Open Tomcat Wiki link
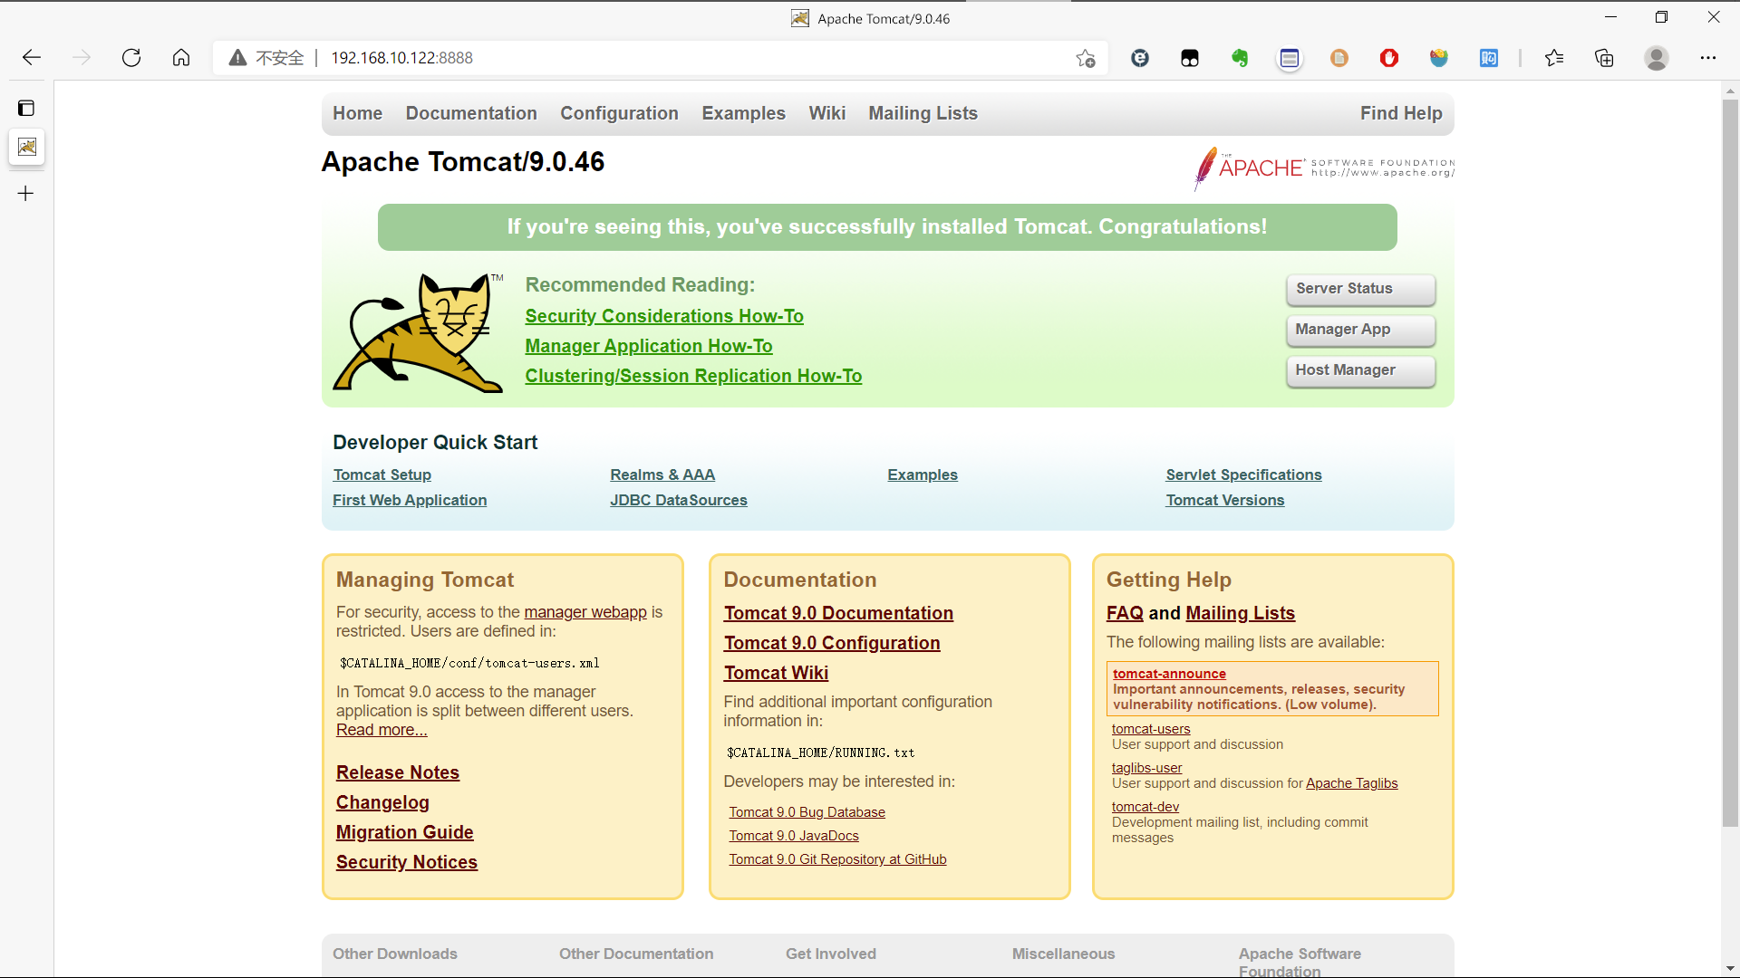 coord(776,673)
